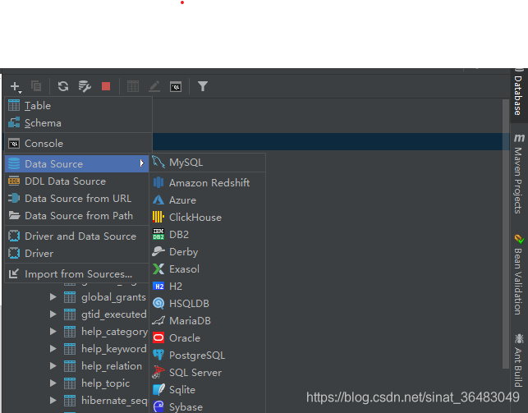Expand the help_category table node

coord(53,332)
